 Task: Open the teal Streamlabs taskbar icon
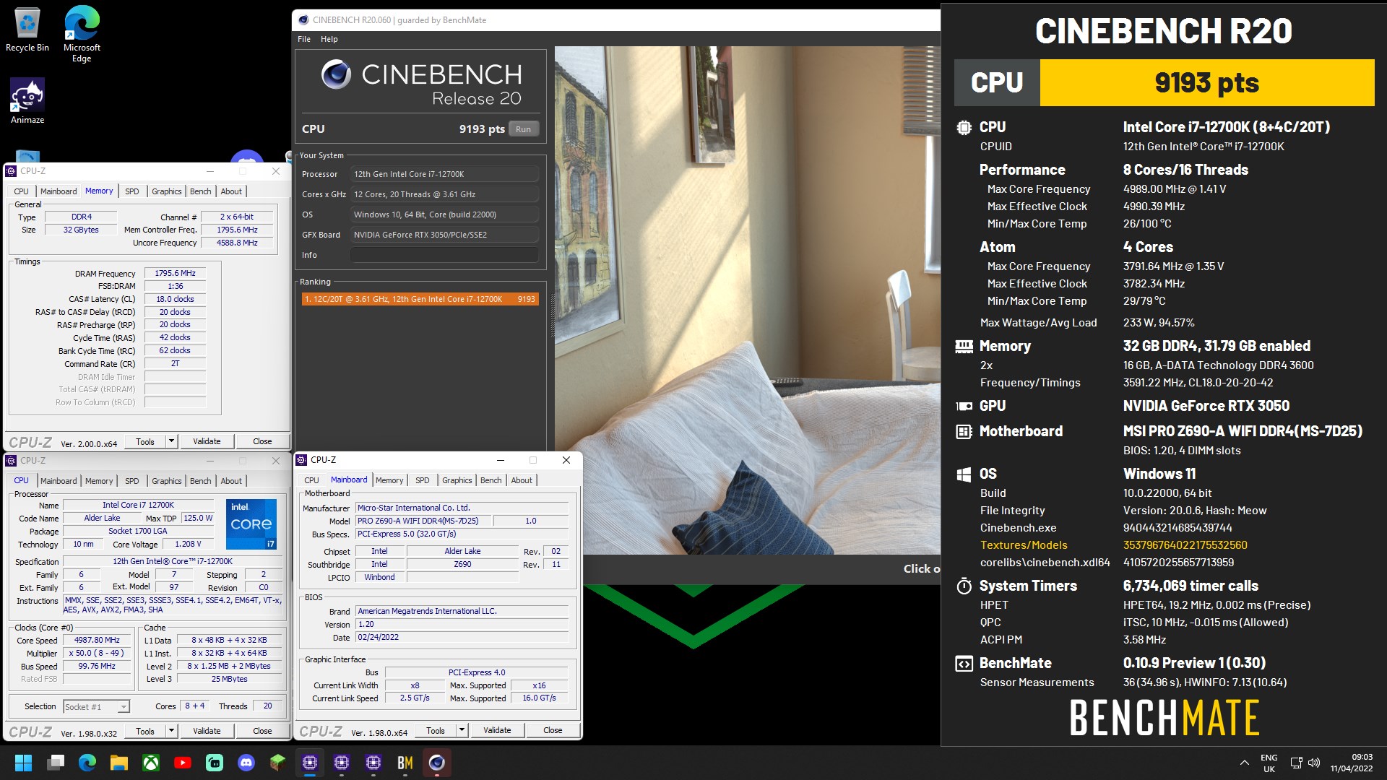[215, 763]
